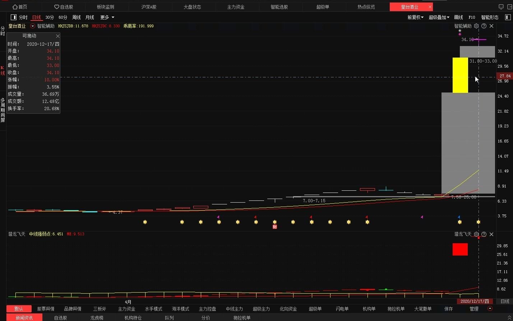The image size is (513, 321).
Task: Select the 北向资金 indicator tab
Action: pyautogui.click(x=288, y=309)
